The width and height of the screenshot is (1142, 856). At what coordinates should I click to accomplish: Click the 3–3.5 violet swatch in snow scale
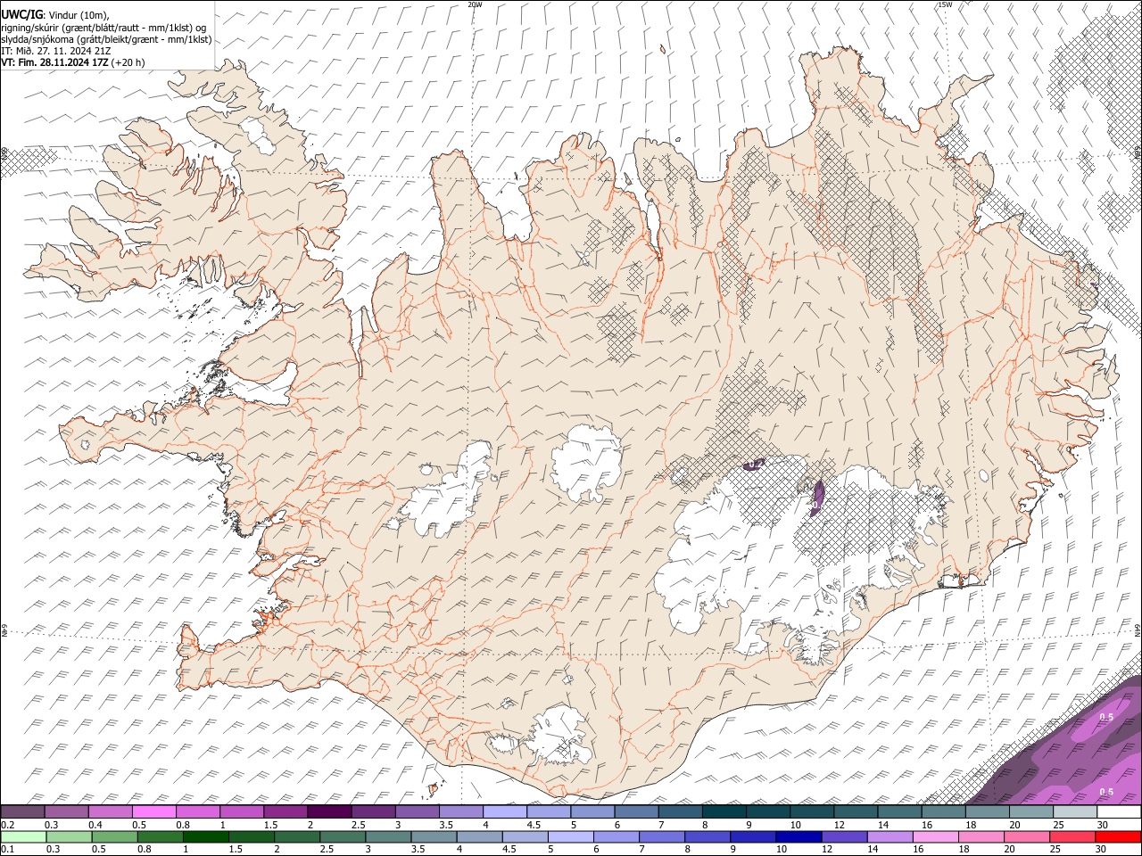point(417,812)
